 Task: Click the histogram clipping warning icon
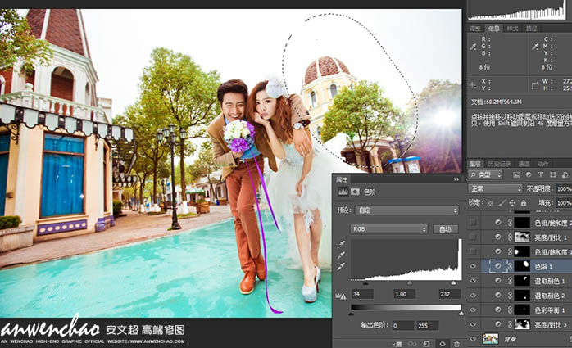pyautogui.click(x=340, y=296)
